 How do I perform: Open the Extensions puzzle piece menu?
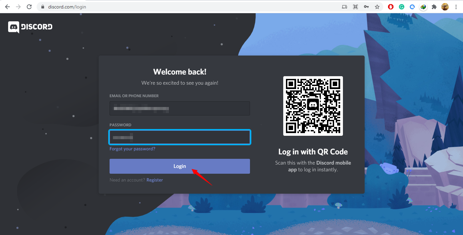434,7
